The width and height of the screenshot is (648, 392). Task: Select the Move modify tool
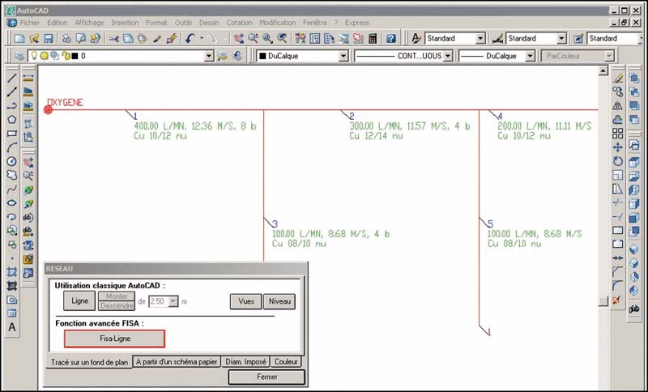[x=617, y=147]
